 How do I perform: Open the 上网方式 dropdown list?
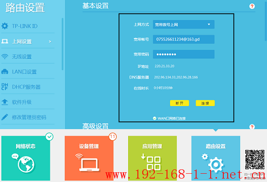tap(184, 24)
